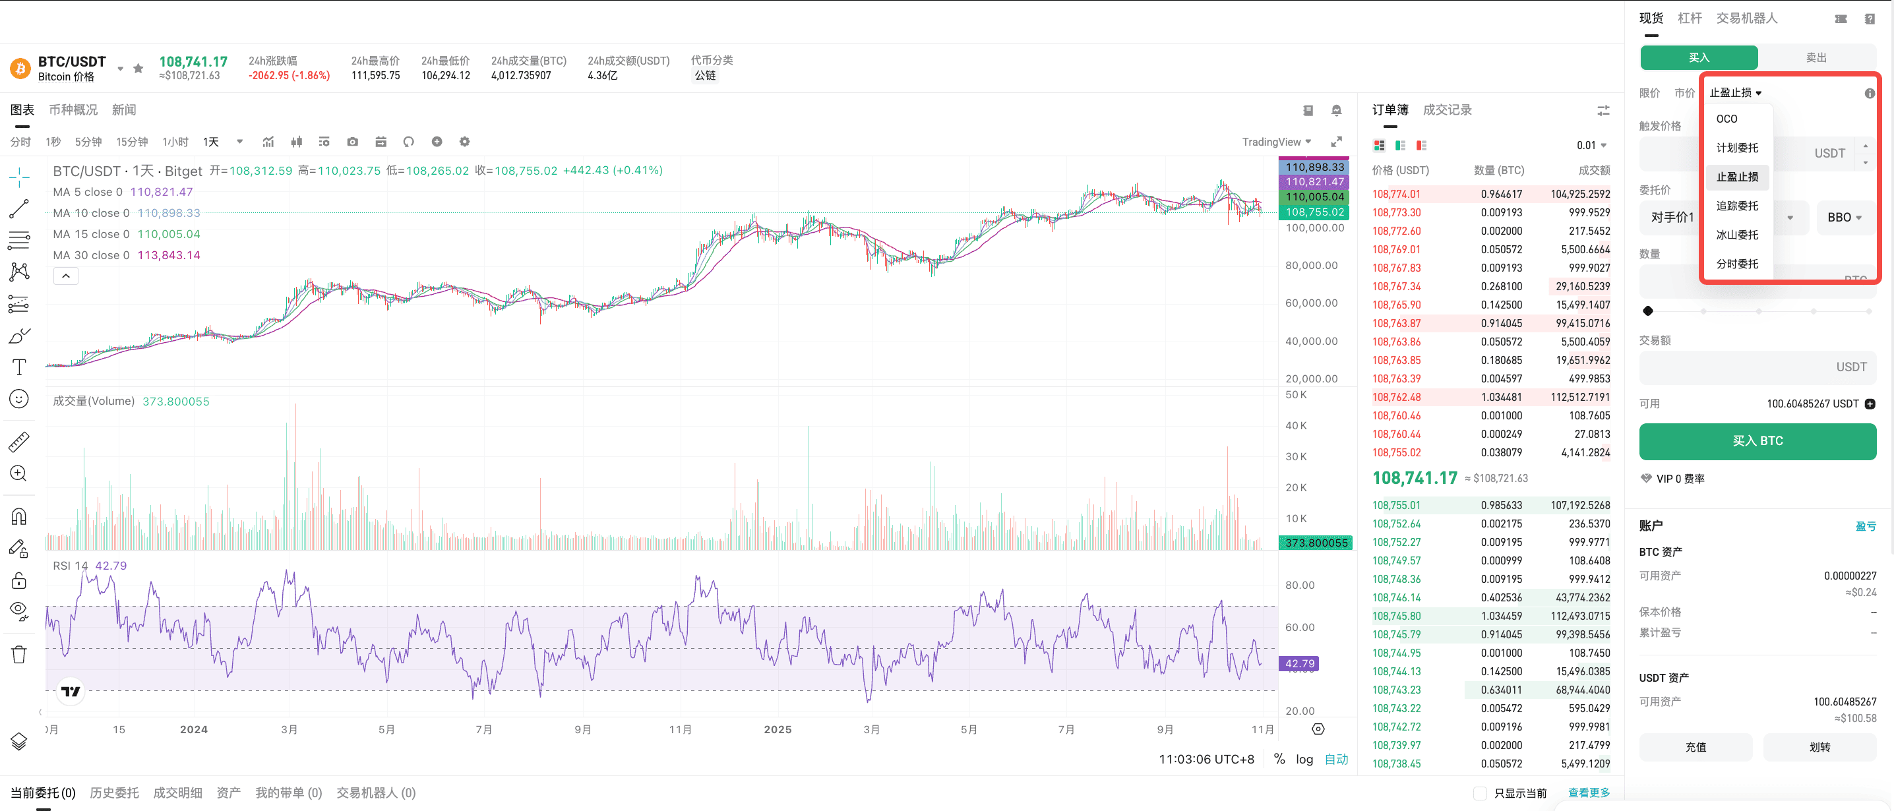Open chart settings gear icon
The width and height of the screenshot is (1894, 811).
465,142
